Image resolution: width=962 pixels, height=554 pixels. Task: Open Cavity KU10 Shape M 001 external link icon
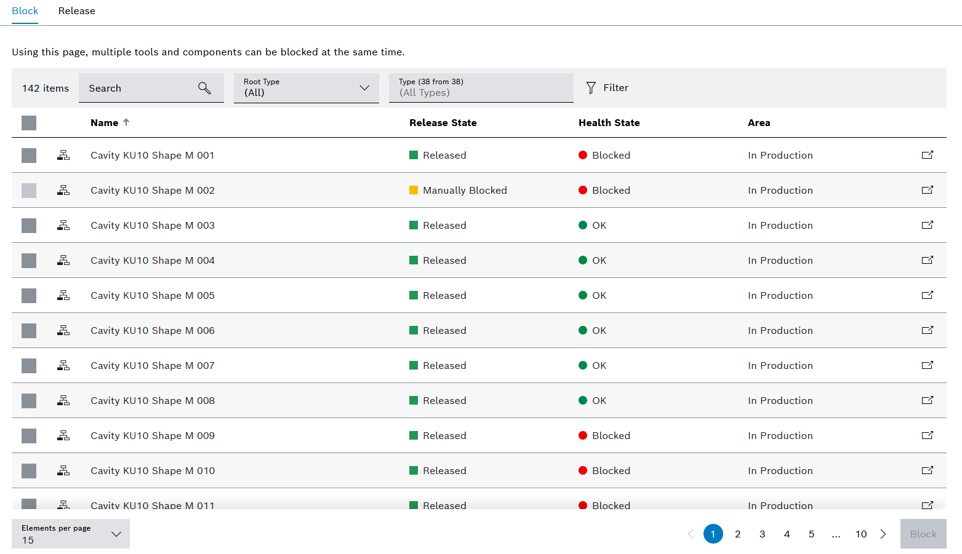pyautogui.click(x=927, y=155)
